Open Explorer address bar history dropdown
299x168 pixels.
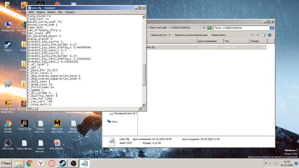point(204,28)
